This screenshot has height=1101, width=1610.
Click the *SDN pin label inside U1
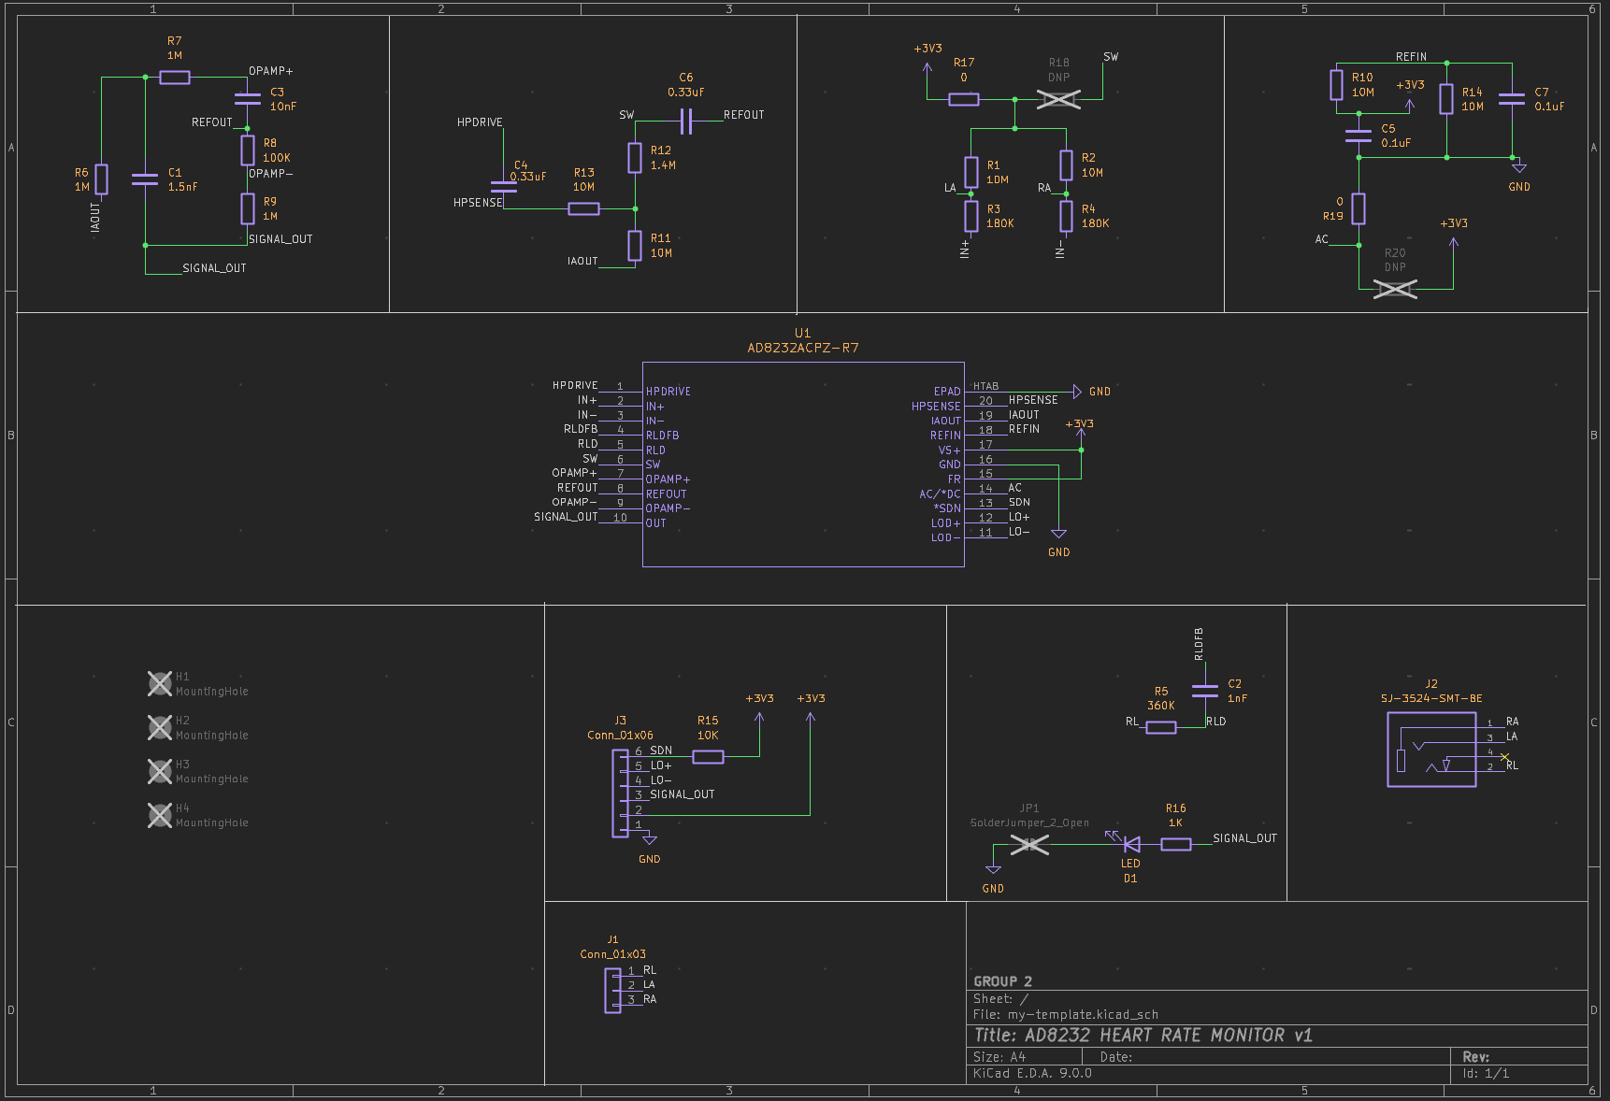947,508
